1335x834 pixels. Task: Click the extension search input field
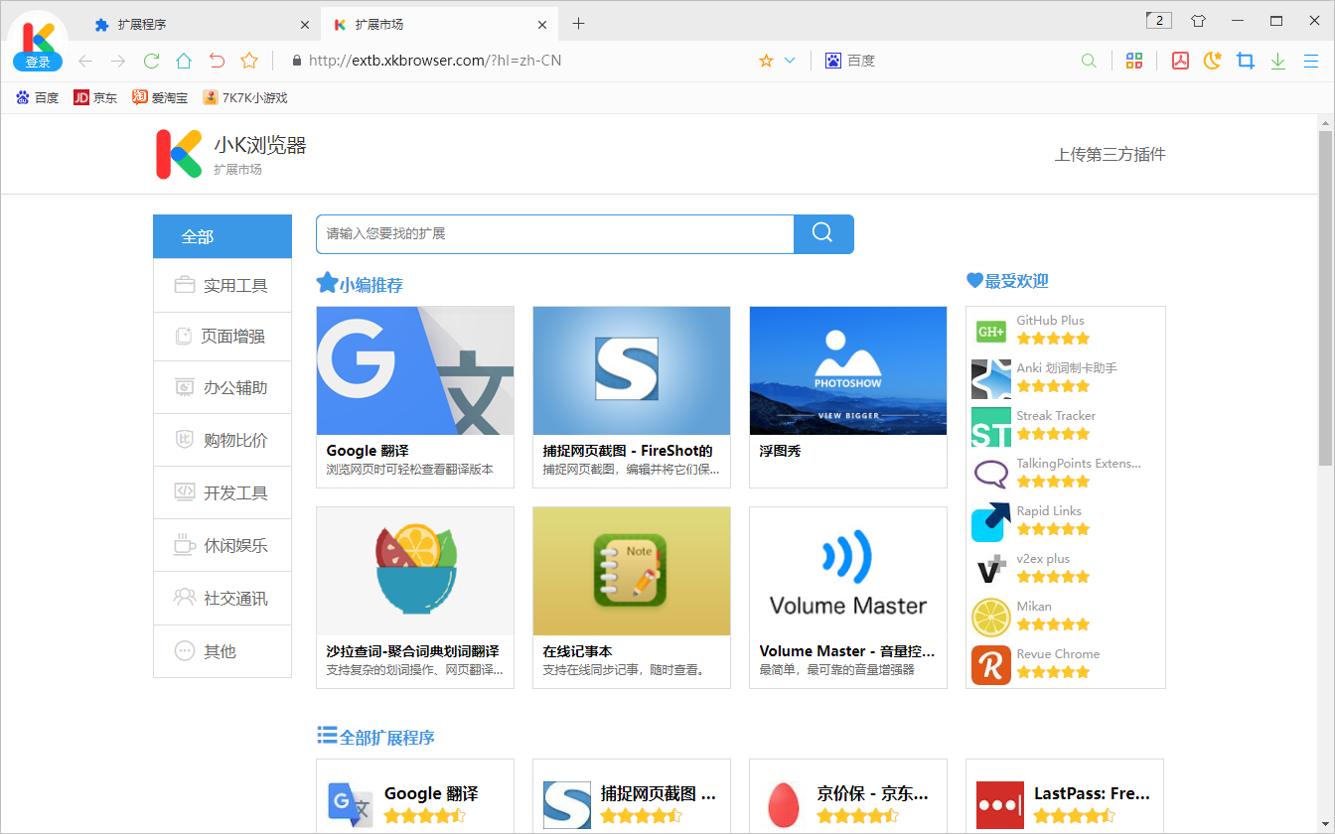tap(555, 233)
